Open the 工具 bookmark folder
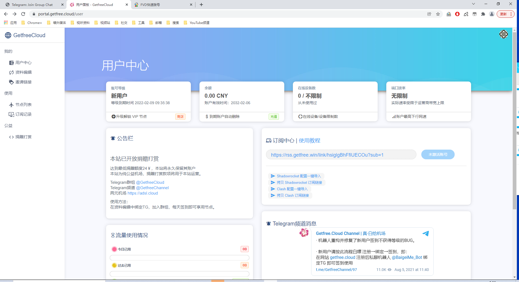 (x=138, y=23)
